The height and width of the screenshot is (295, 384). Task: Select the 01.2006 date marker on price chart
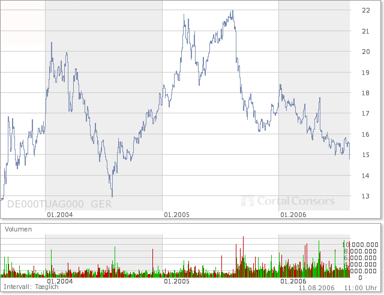click(x=293, y=215)
